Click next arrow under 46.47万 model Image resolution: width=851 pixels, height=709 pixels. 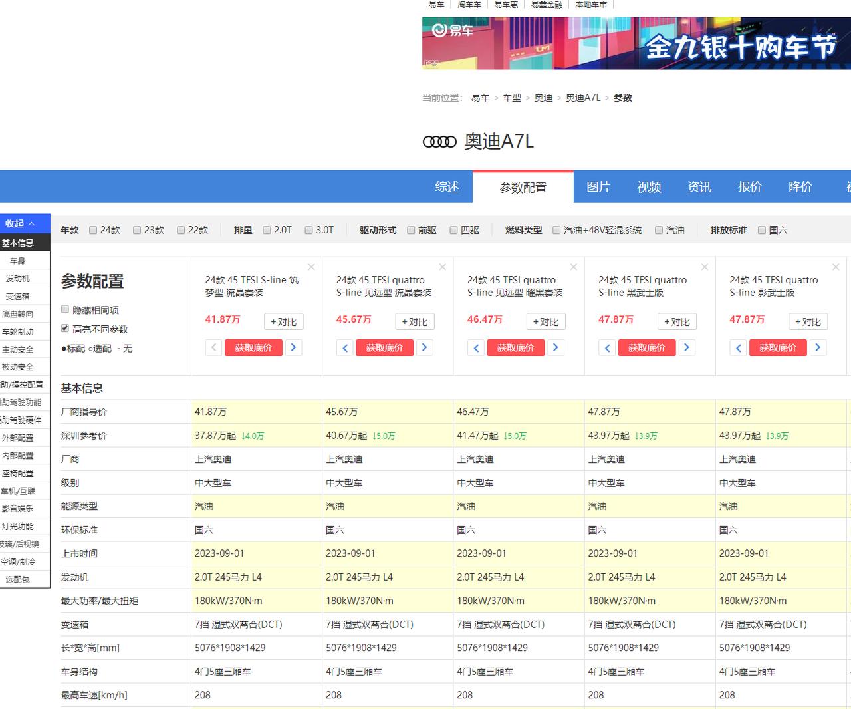[x=556, y=347]
